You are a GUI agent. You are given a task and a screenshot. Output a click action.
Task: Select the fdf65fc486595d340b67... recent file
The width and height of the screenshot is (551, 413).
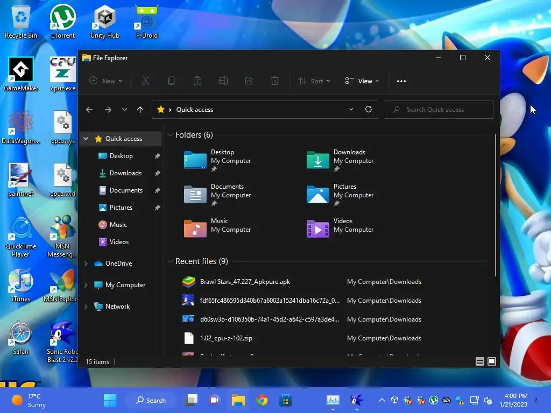tap(302, 301)
